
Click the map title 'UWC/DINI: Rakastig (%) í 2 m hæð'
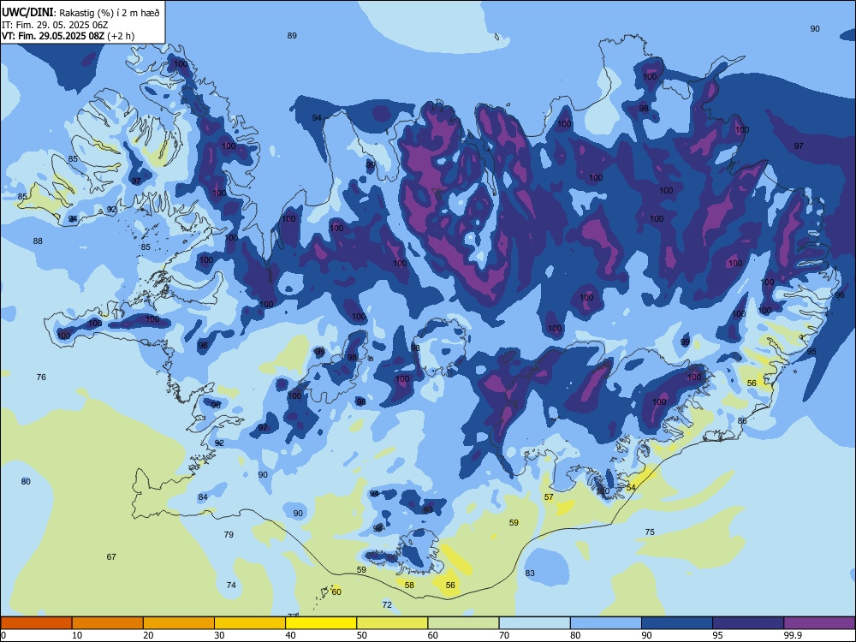(x=80, y=13)
